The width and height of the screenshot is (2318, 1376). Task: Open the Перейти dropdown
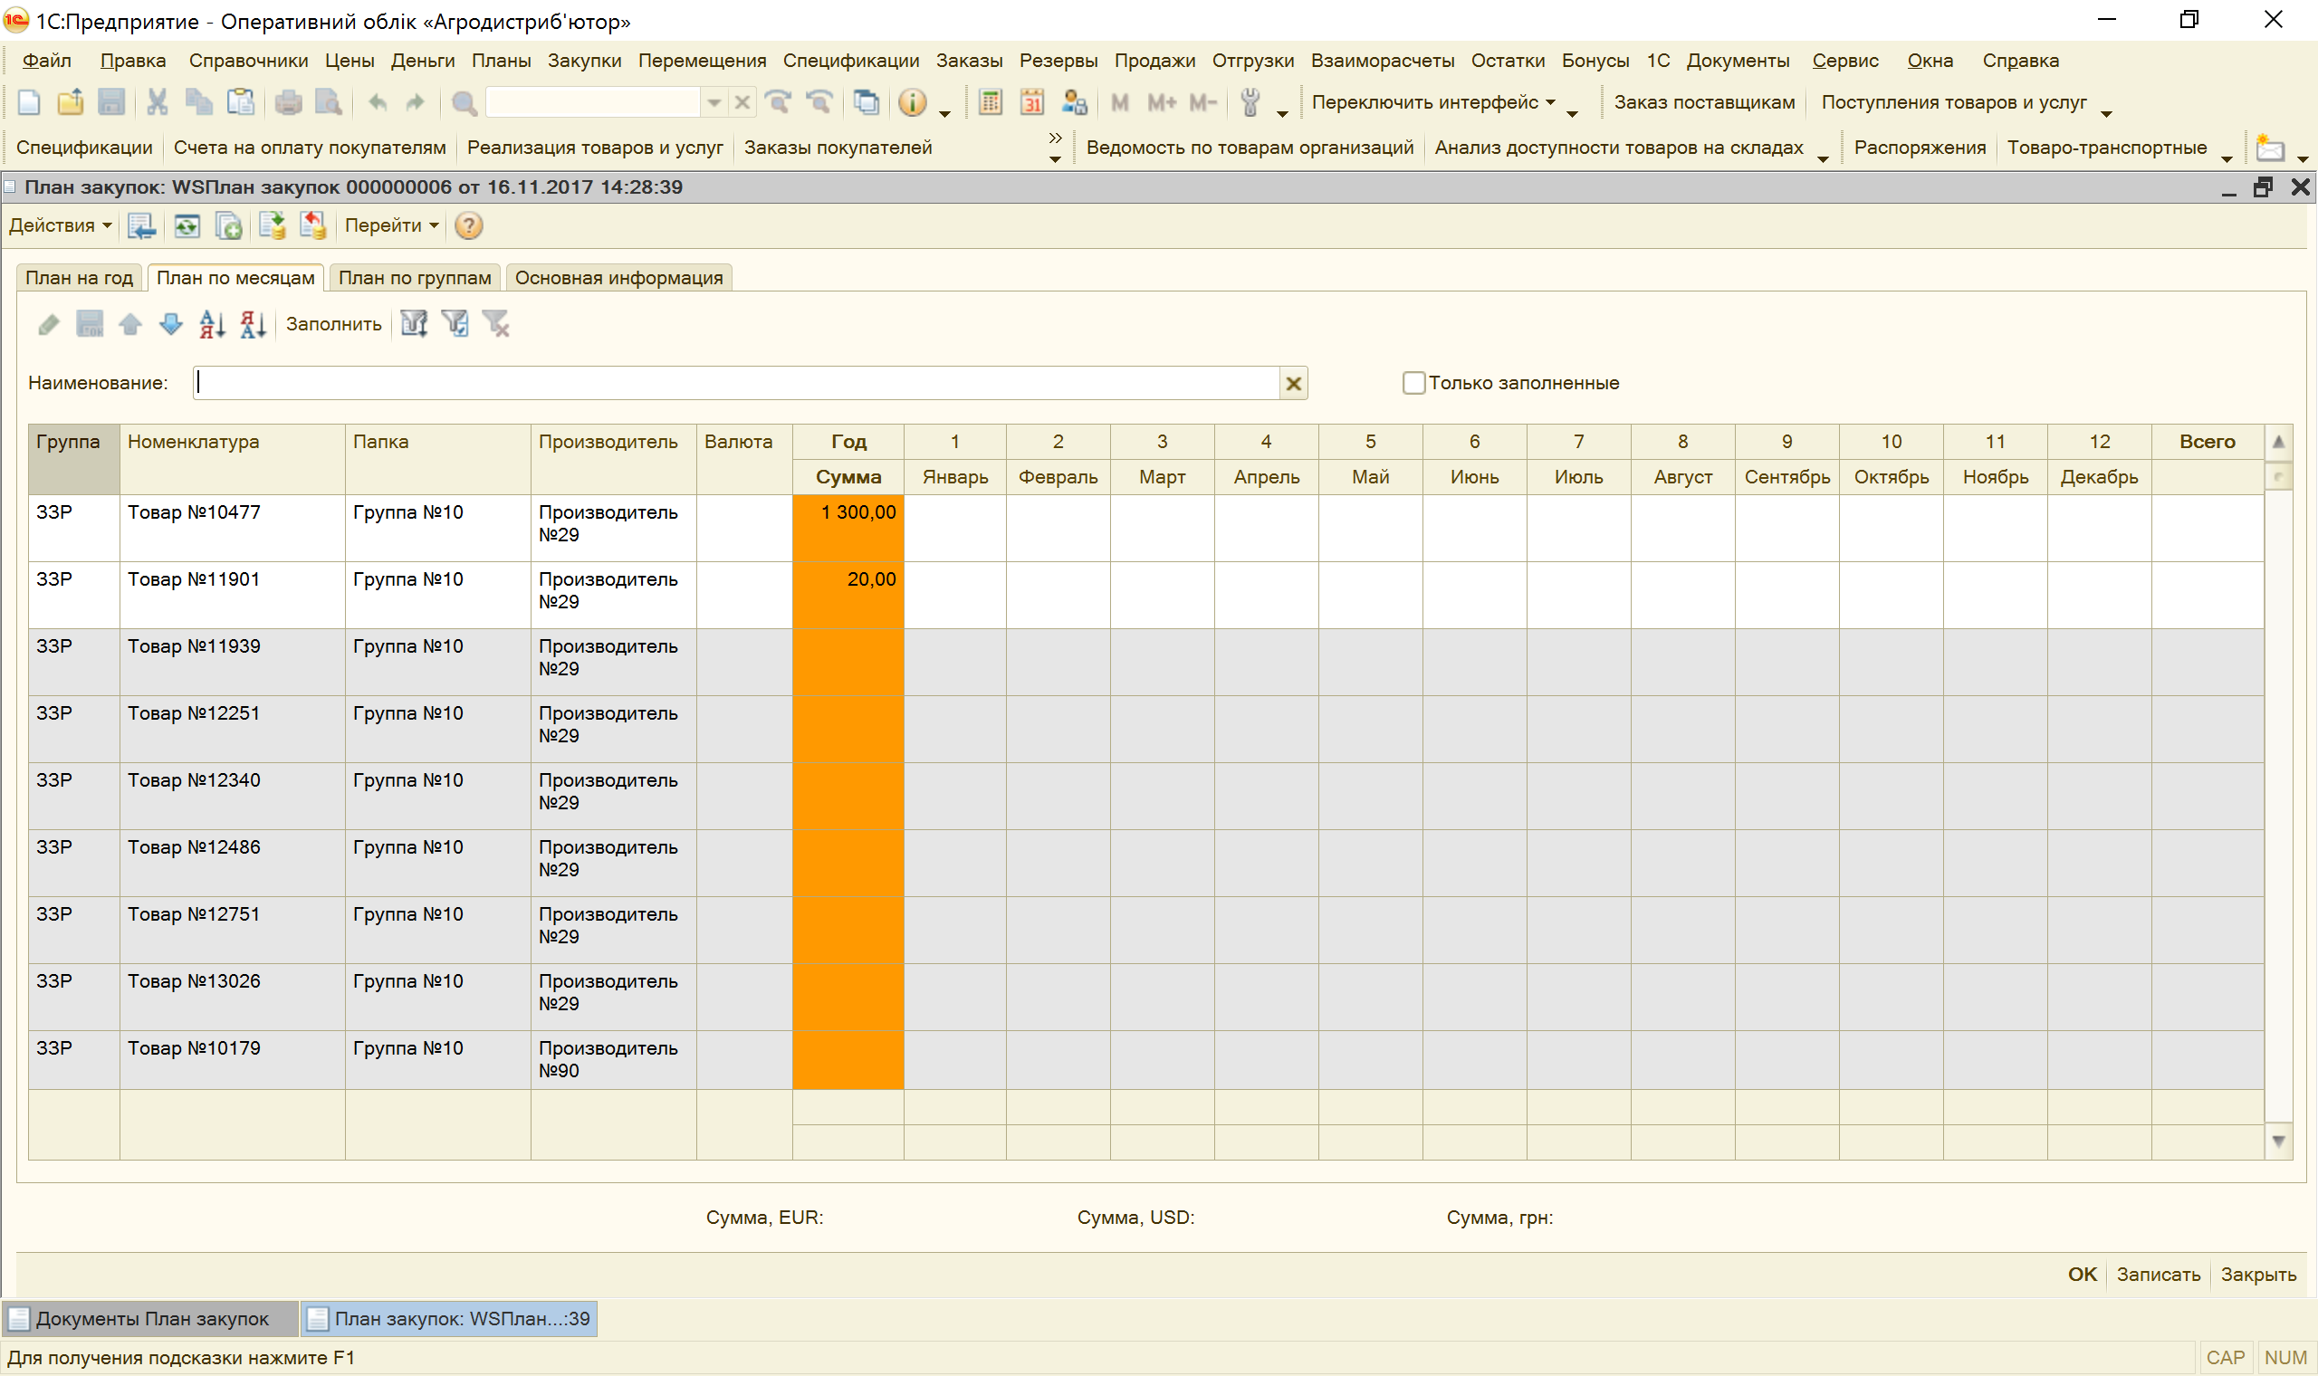(391, 225)
